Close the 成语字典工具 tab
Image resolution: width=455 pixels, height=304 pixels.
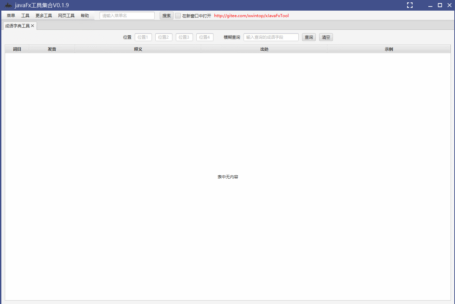pos(32,26)
